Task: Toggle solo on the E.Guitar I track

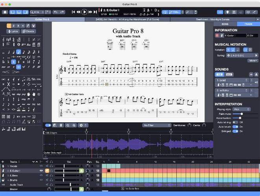Action: pos(52,171)
